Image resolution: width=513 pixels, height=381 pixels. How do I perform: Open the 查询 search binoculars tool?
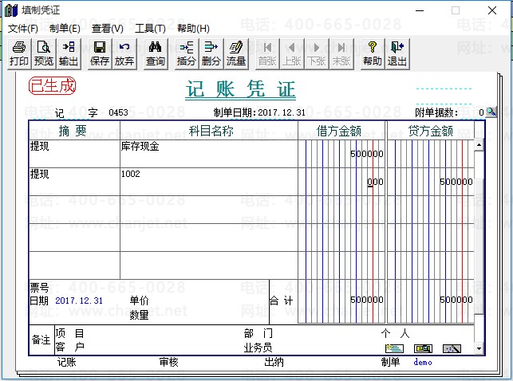[x=156, y=54]
